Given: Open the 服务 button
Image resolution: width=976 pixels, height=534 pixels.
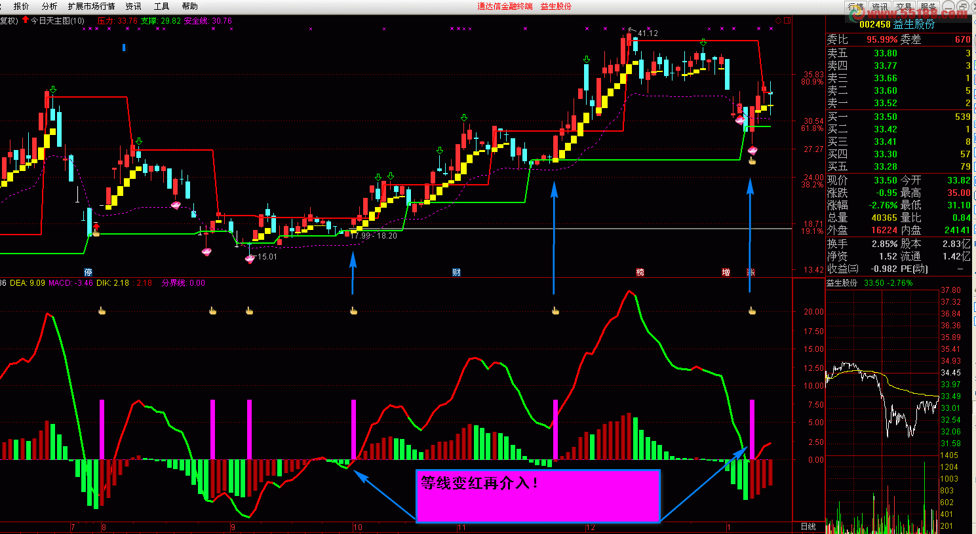Looking at the screenshot, I should 928,7.
